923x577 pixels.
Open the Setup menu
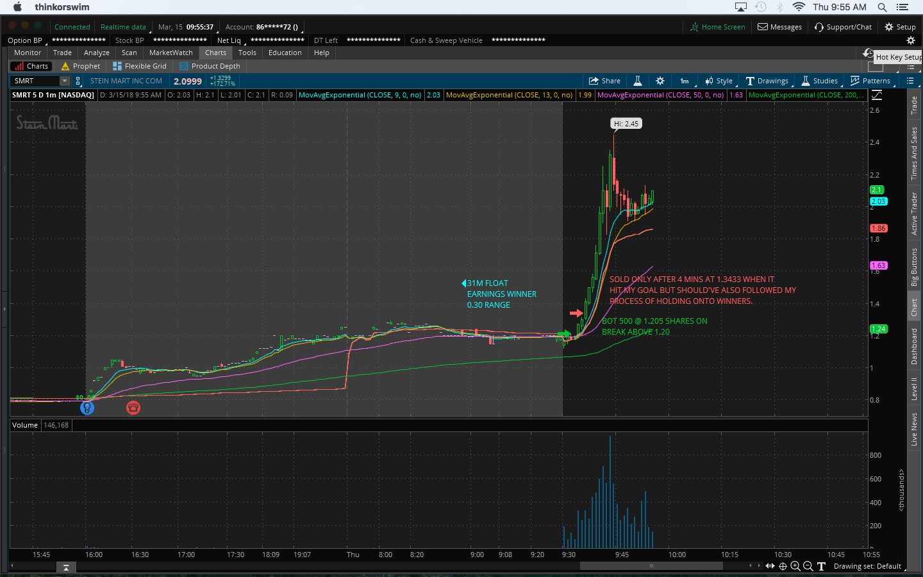[900, 27]
